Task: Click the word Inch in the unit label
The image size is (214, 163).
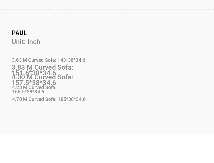Action: click(34, 42)
